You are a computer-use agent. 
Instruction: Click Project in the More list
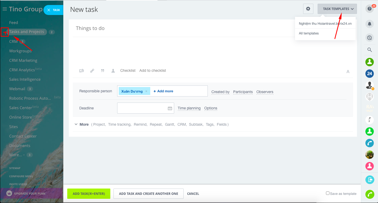pos(99,124)
